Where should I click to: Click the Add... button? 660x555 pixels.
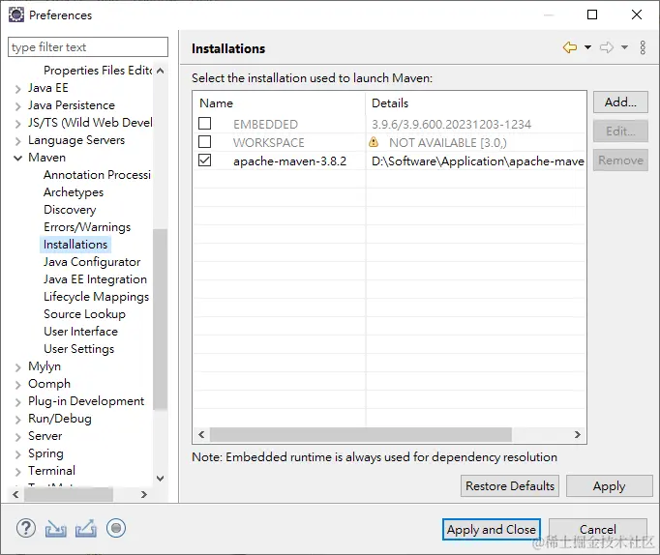click(620, 102)
